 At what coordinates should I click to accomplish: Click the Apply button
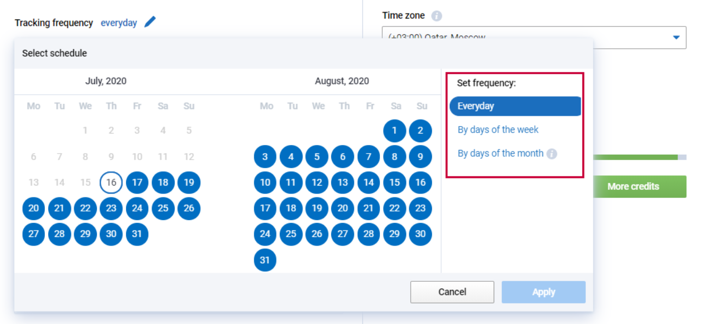pos(543,292)
